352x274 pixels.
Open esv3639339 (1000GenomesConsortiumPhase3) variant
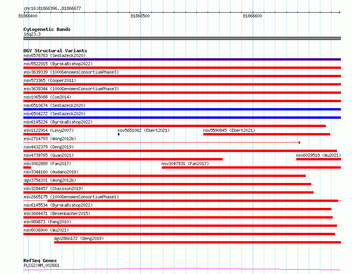[71, 72]
